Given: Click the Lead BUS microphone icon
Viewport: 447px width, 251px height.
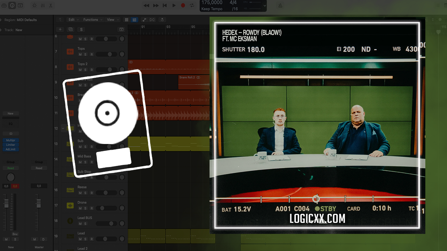Looking at the screenshot, I should (70, 221).
